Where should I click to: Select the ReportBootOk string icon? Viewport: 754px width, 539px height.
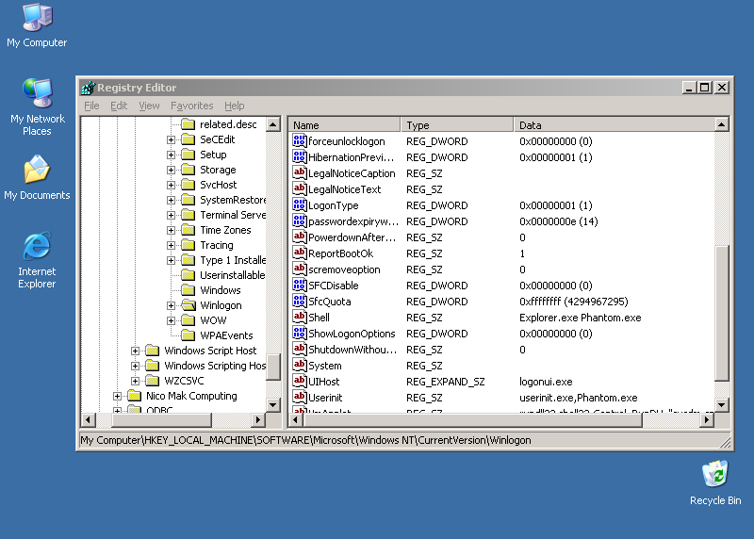pos(299,253)
